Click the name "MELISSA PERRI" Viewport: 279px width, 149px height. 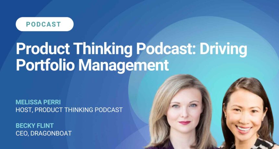[38, 102]
